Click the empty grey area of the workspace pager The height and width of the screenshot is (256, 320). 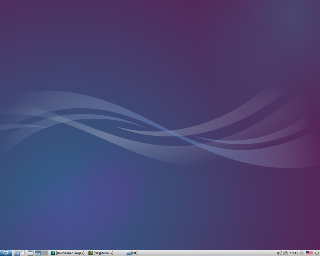coord(44,253)
